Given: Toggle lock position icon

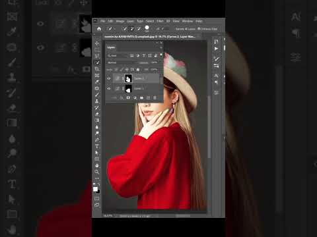Looking at the screenshot, I should click(127, 70).
